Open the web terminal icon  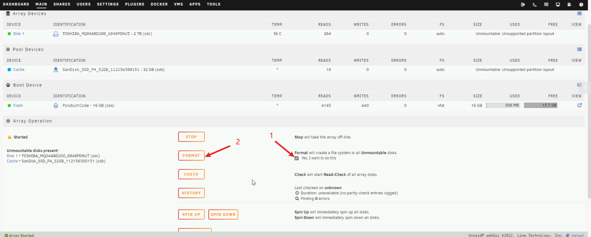(x=534, y=4)
